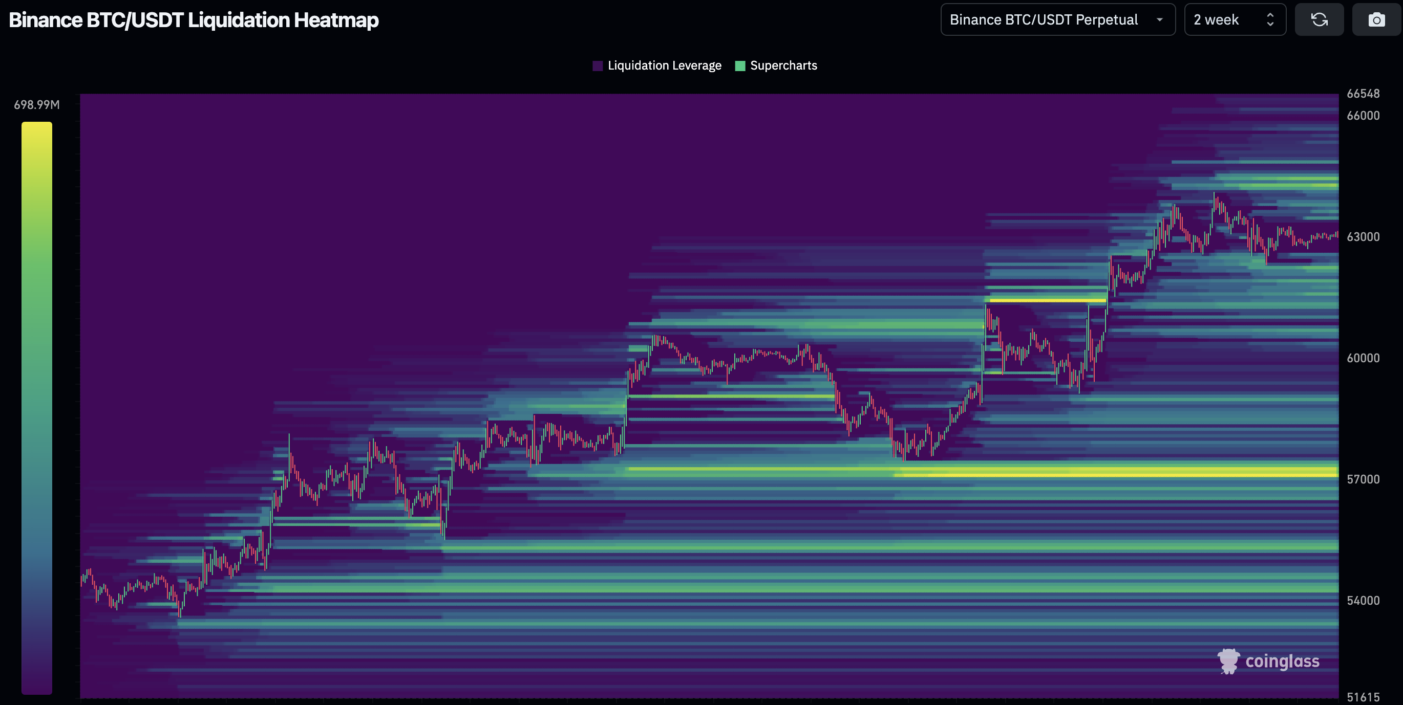The image size is (1403, 705).
Task: Click the yellow-to-purple liquidation color scale bar
Action: (36, 408)
